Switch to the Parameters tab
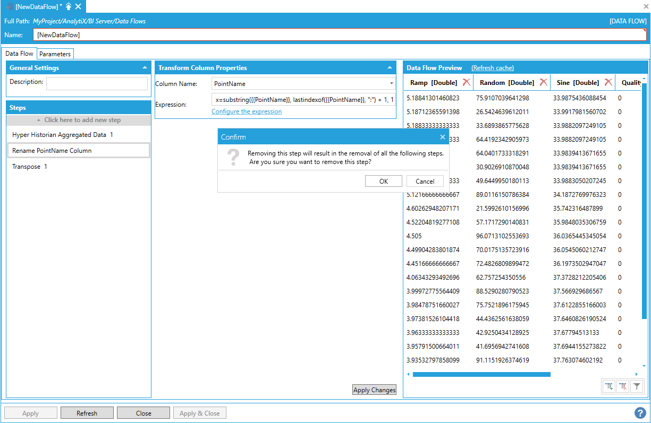 [55, 54]
